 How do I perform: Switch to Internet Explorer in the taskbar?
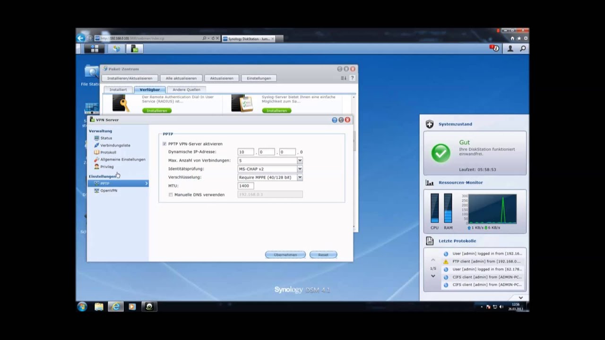point(116,306)
